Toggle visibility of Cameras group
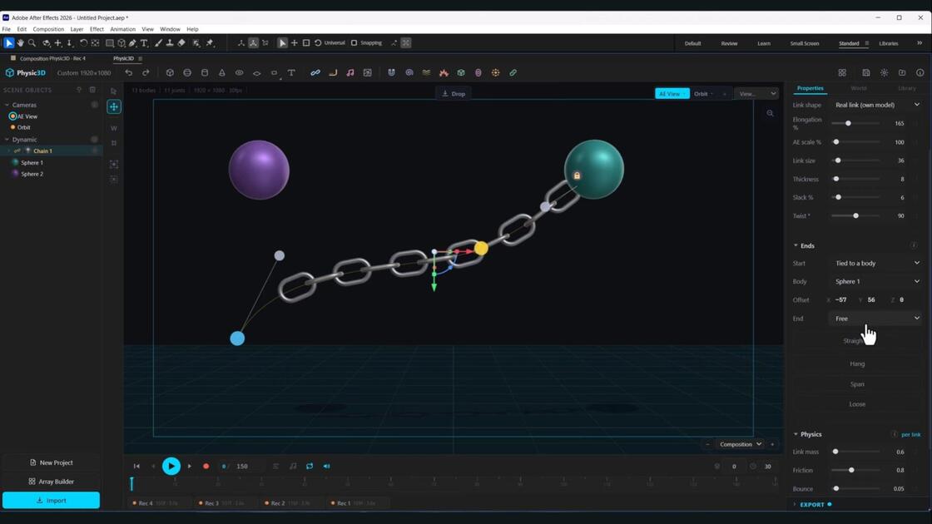932x524 pixels. coord(94,105)
